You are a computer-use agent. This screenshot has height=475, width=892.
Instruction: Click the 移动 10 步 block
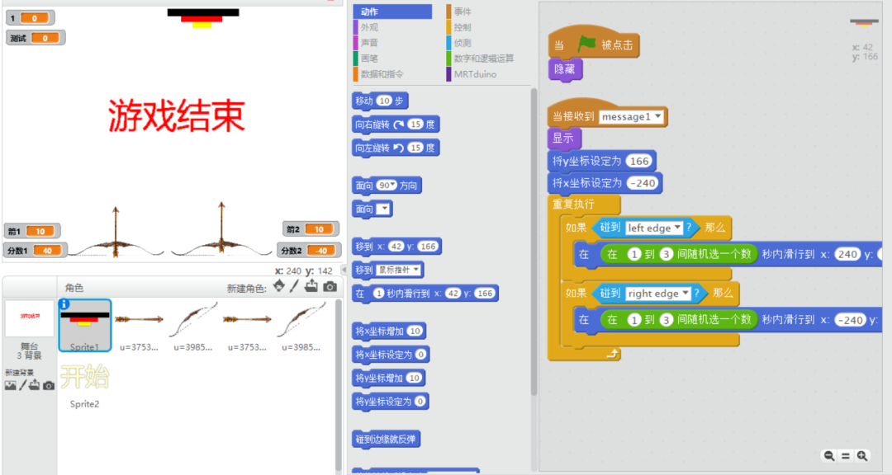tap(380, 101)
